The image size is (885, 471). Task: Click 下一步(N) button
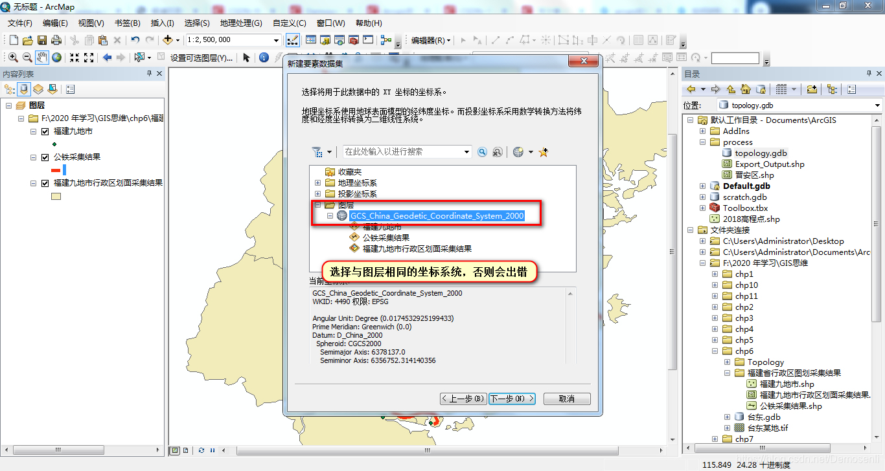pos(512,399)
